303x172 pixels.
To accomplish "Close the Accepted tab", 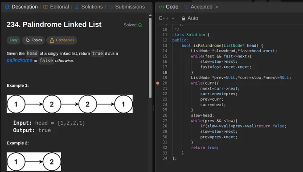I will [217, 7].
